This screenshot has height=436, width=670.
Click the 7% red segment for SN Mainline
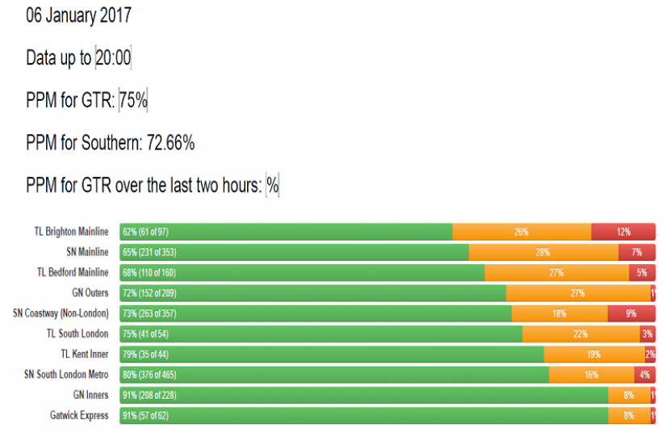coord(637,253)
